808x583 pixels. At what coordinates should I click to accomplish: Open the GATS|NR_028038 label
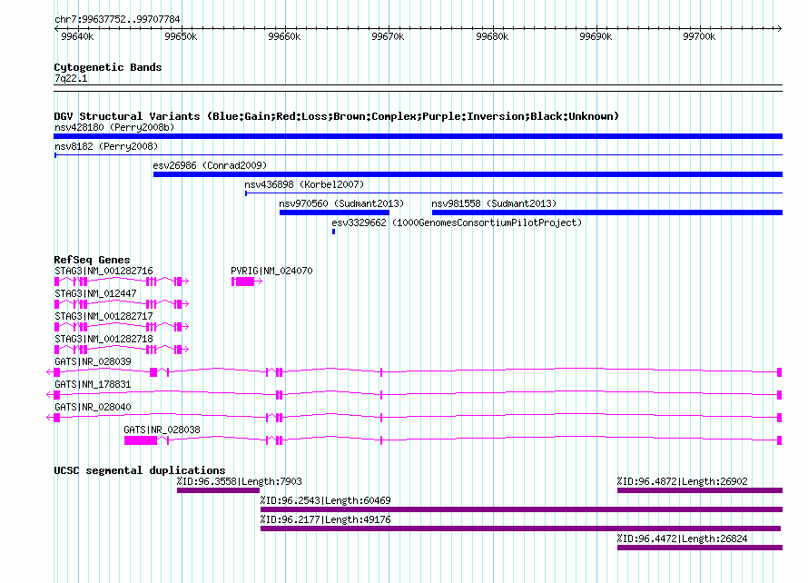coord(162,430)
